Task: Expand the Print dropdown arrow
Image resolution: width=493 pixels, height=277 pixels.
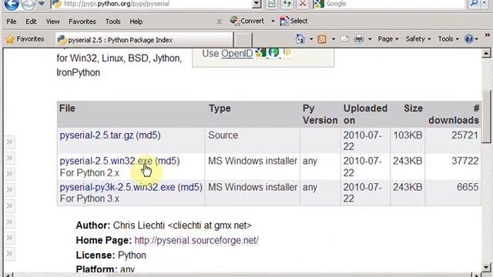Action: (370, 39)
